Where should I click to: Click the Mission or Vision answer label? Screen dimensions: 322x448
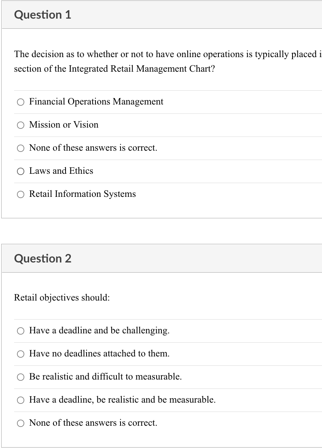[x=64, y=125]
